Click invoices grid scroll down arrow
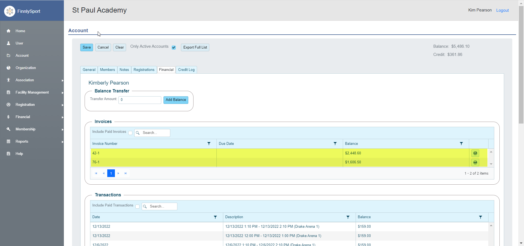 [x=491, y=164]
